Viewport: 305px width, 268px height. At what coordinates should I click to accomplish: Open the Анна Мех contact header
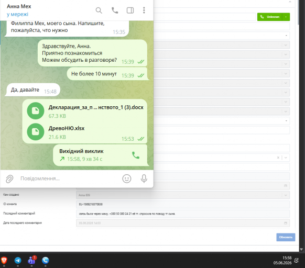tap(19, 6)
